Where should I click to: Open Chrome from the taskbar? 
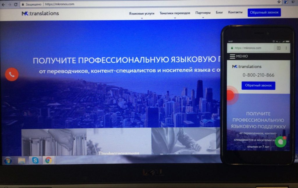pos(49,160)
